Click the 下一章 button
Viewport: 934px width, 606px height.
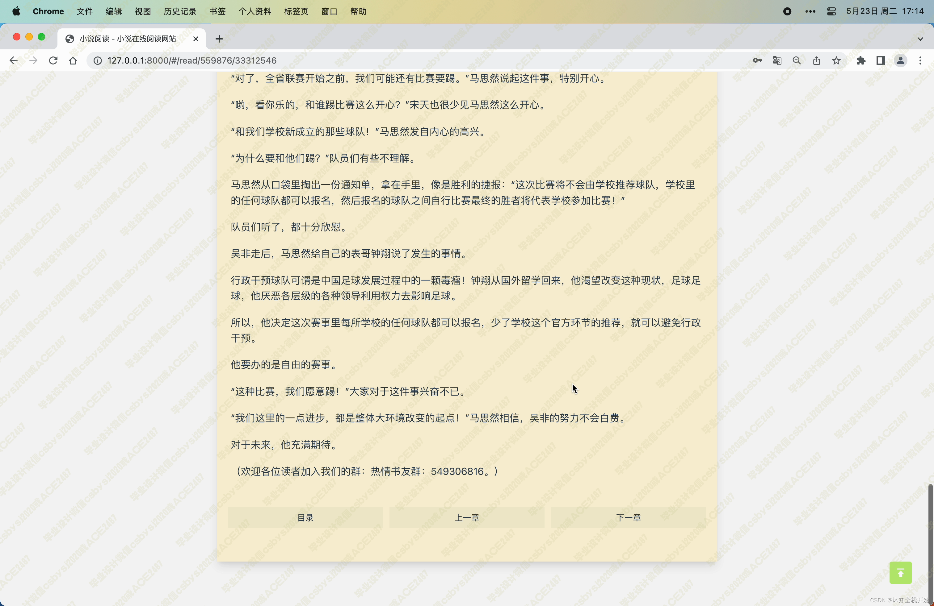tap(628, 517)
